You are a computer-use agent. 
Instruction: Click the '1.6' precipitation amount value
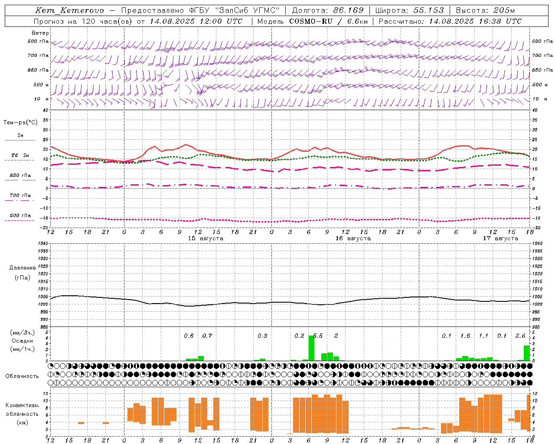(x=465, y=336)
